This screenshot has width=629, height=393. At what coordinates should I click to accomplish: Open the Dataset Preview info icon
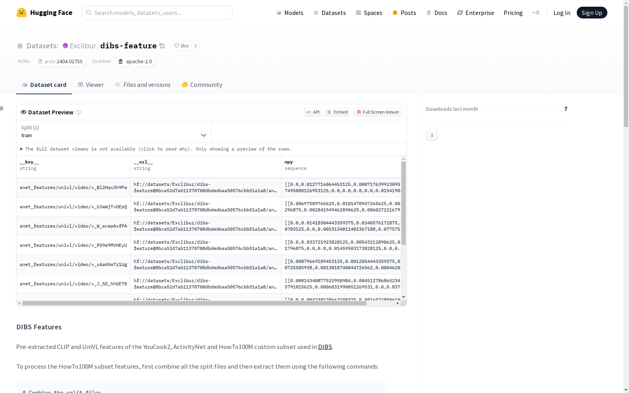click(79, 112)
